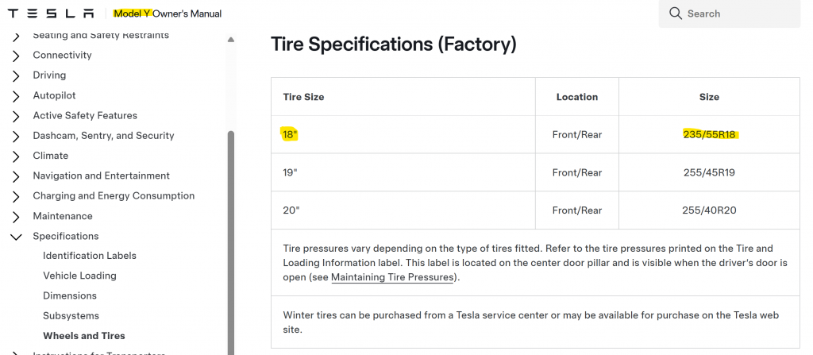Expand the Maintenance section chevron
This screenshot has height=355, width=813.
[16, 217]
